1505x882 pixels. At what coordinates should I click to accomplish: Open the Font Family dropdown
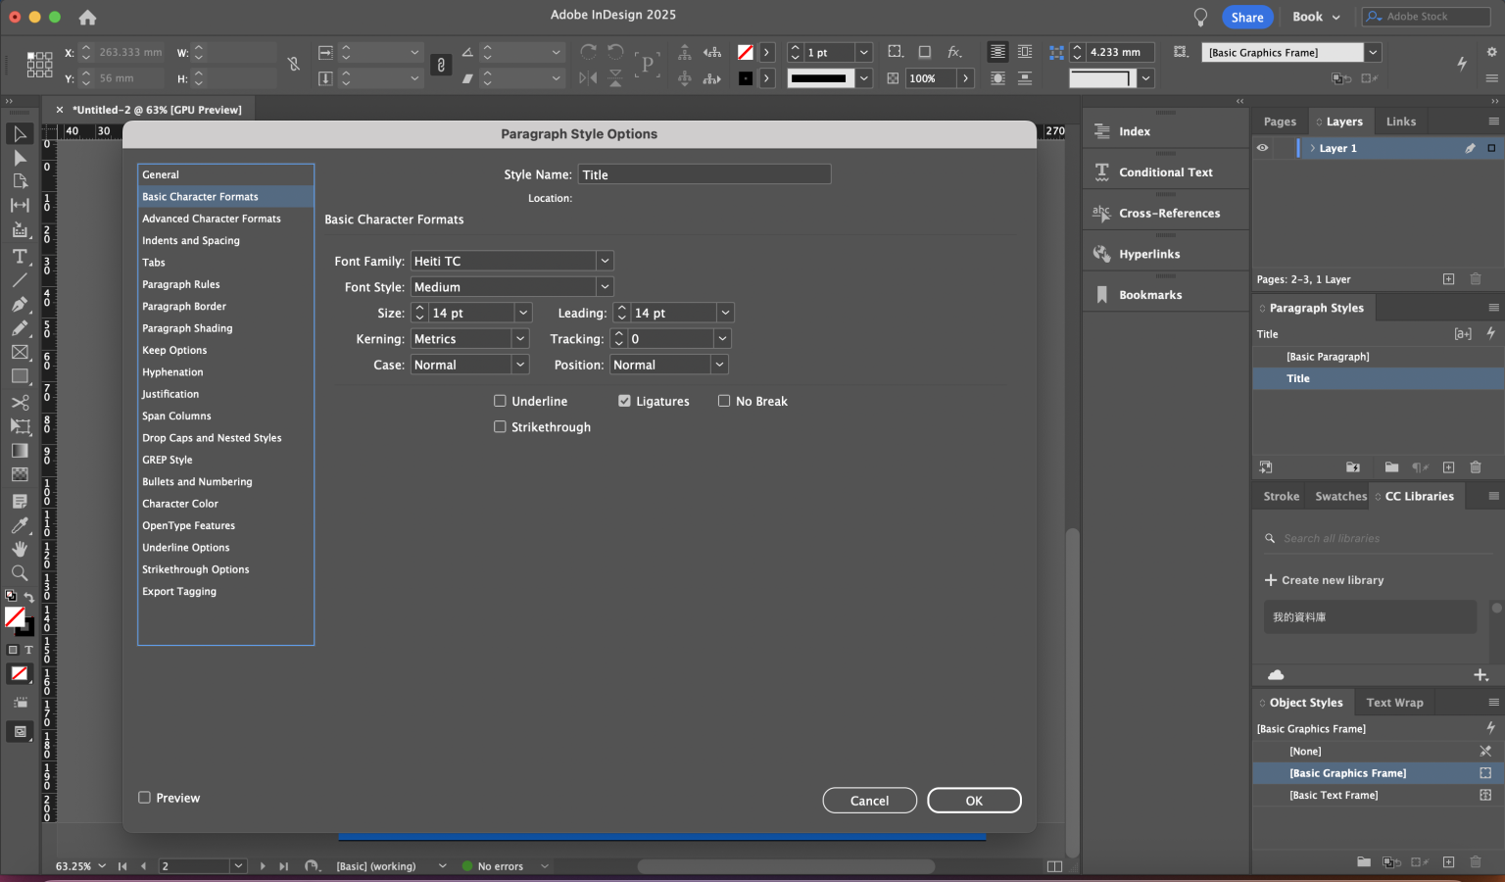[x=605, y=261]
